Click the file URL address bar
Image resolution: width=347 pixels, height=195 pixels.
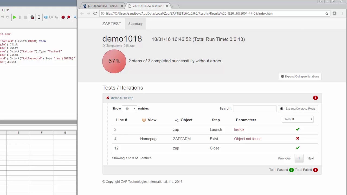(214, 13)
